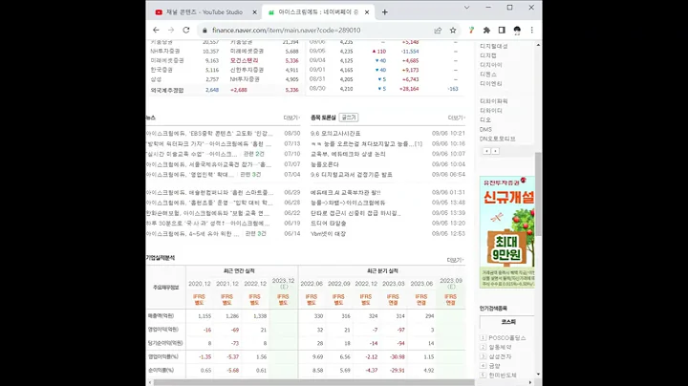
Task: Open the tab search chevron
Action: pos(467,8)
